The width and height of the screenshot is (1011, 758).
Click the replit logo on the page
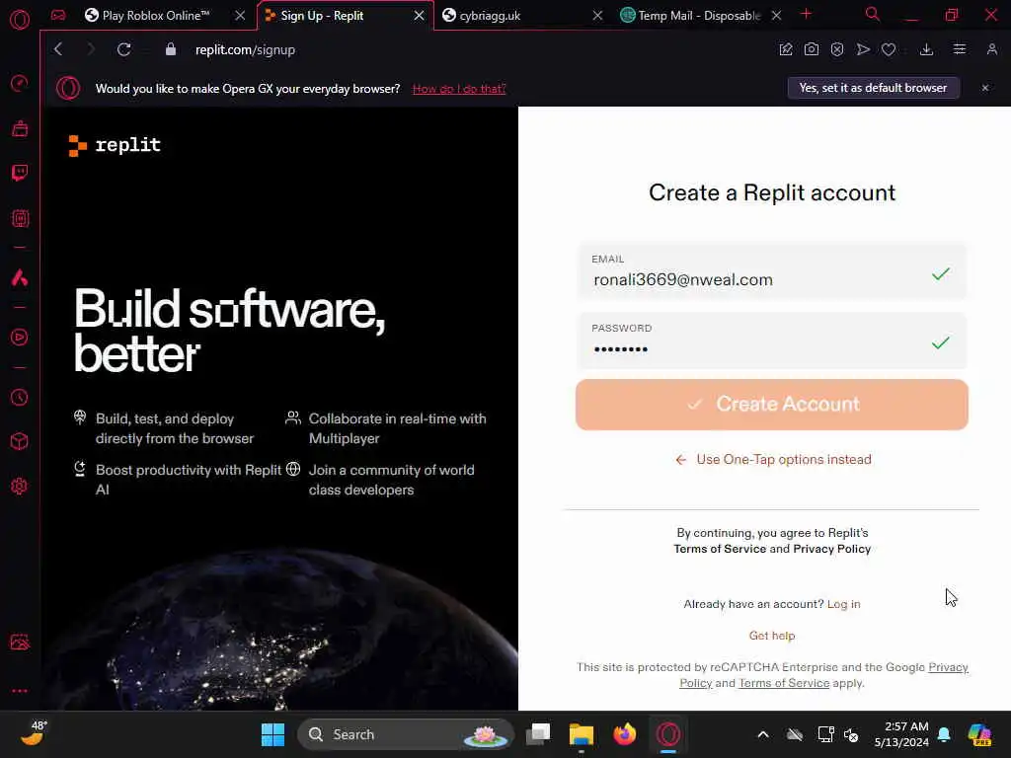(x=115, y=145)
